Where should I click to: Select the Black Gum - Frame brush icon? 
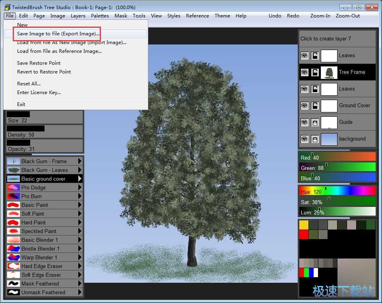coord(14,161)
